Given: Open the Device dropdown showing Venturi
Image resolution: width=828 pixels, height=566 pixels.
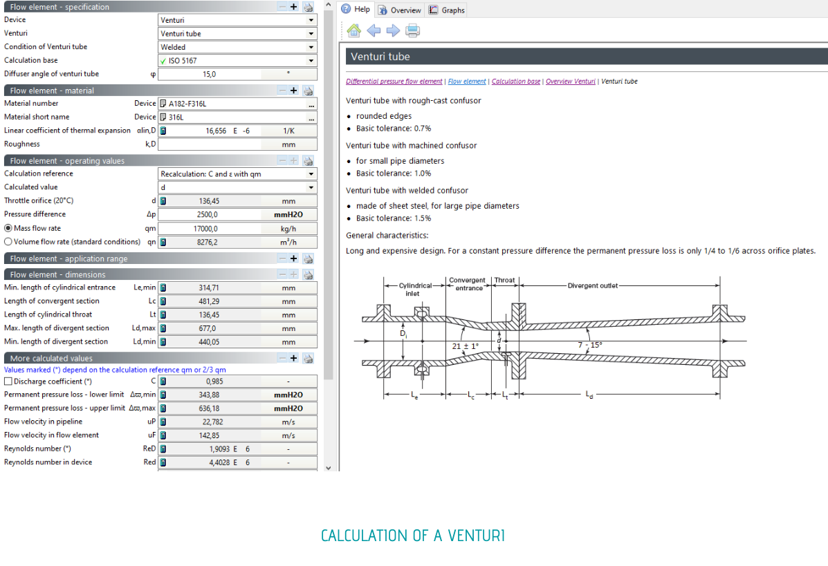Looking at the screenshot, I should 311,20.
